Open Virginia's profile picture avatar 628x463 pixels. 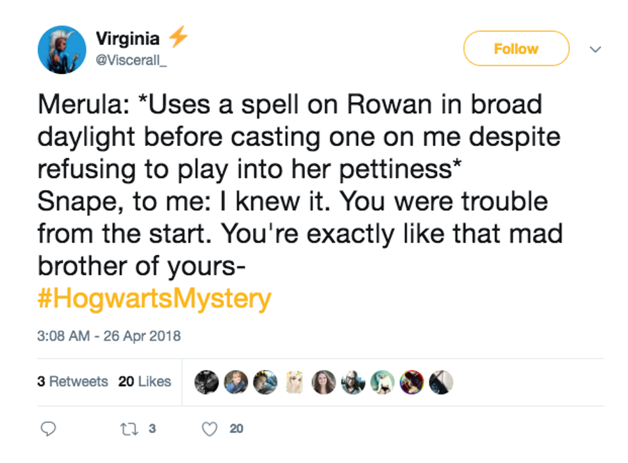[x=62, y=49]
